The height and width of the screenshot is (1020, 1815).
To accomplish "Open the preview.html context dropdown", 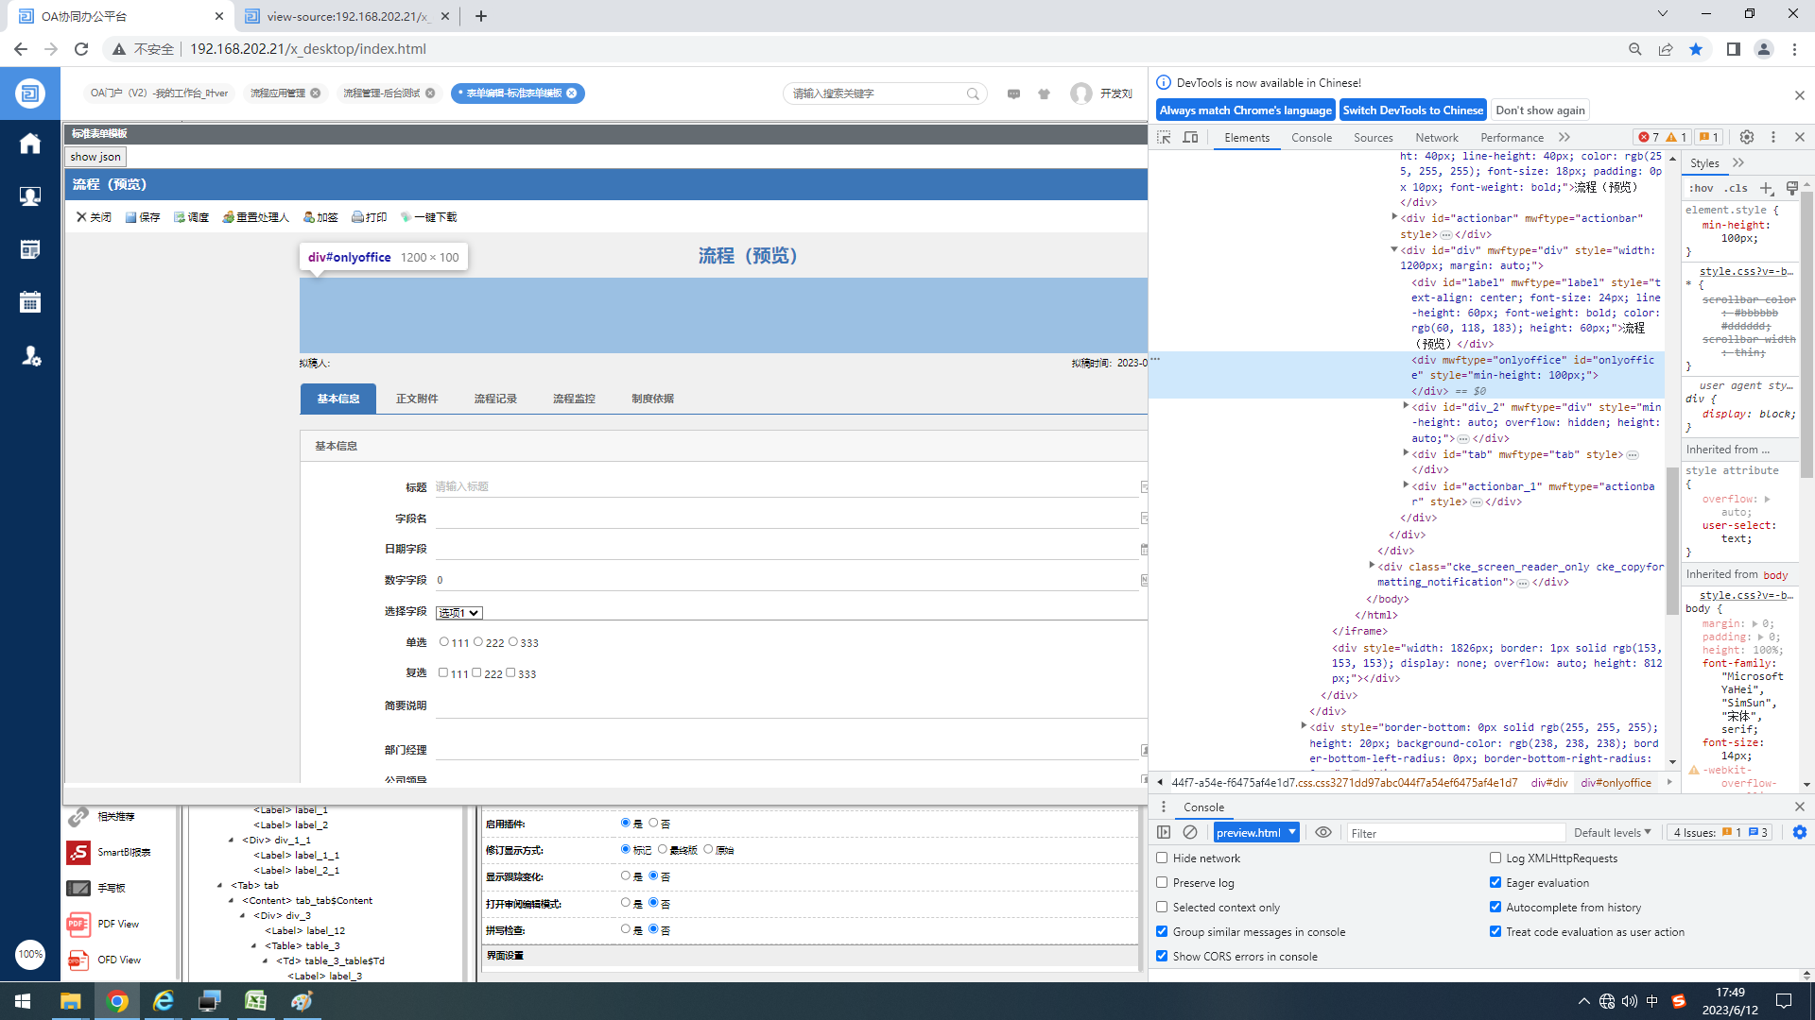I will point(1256,832).
